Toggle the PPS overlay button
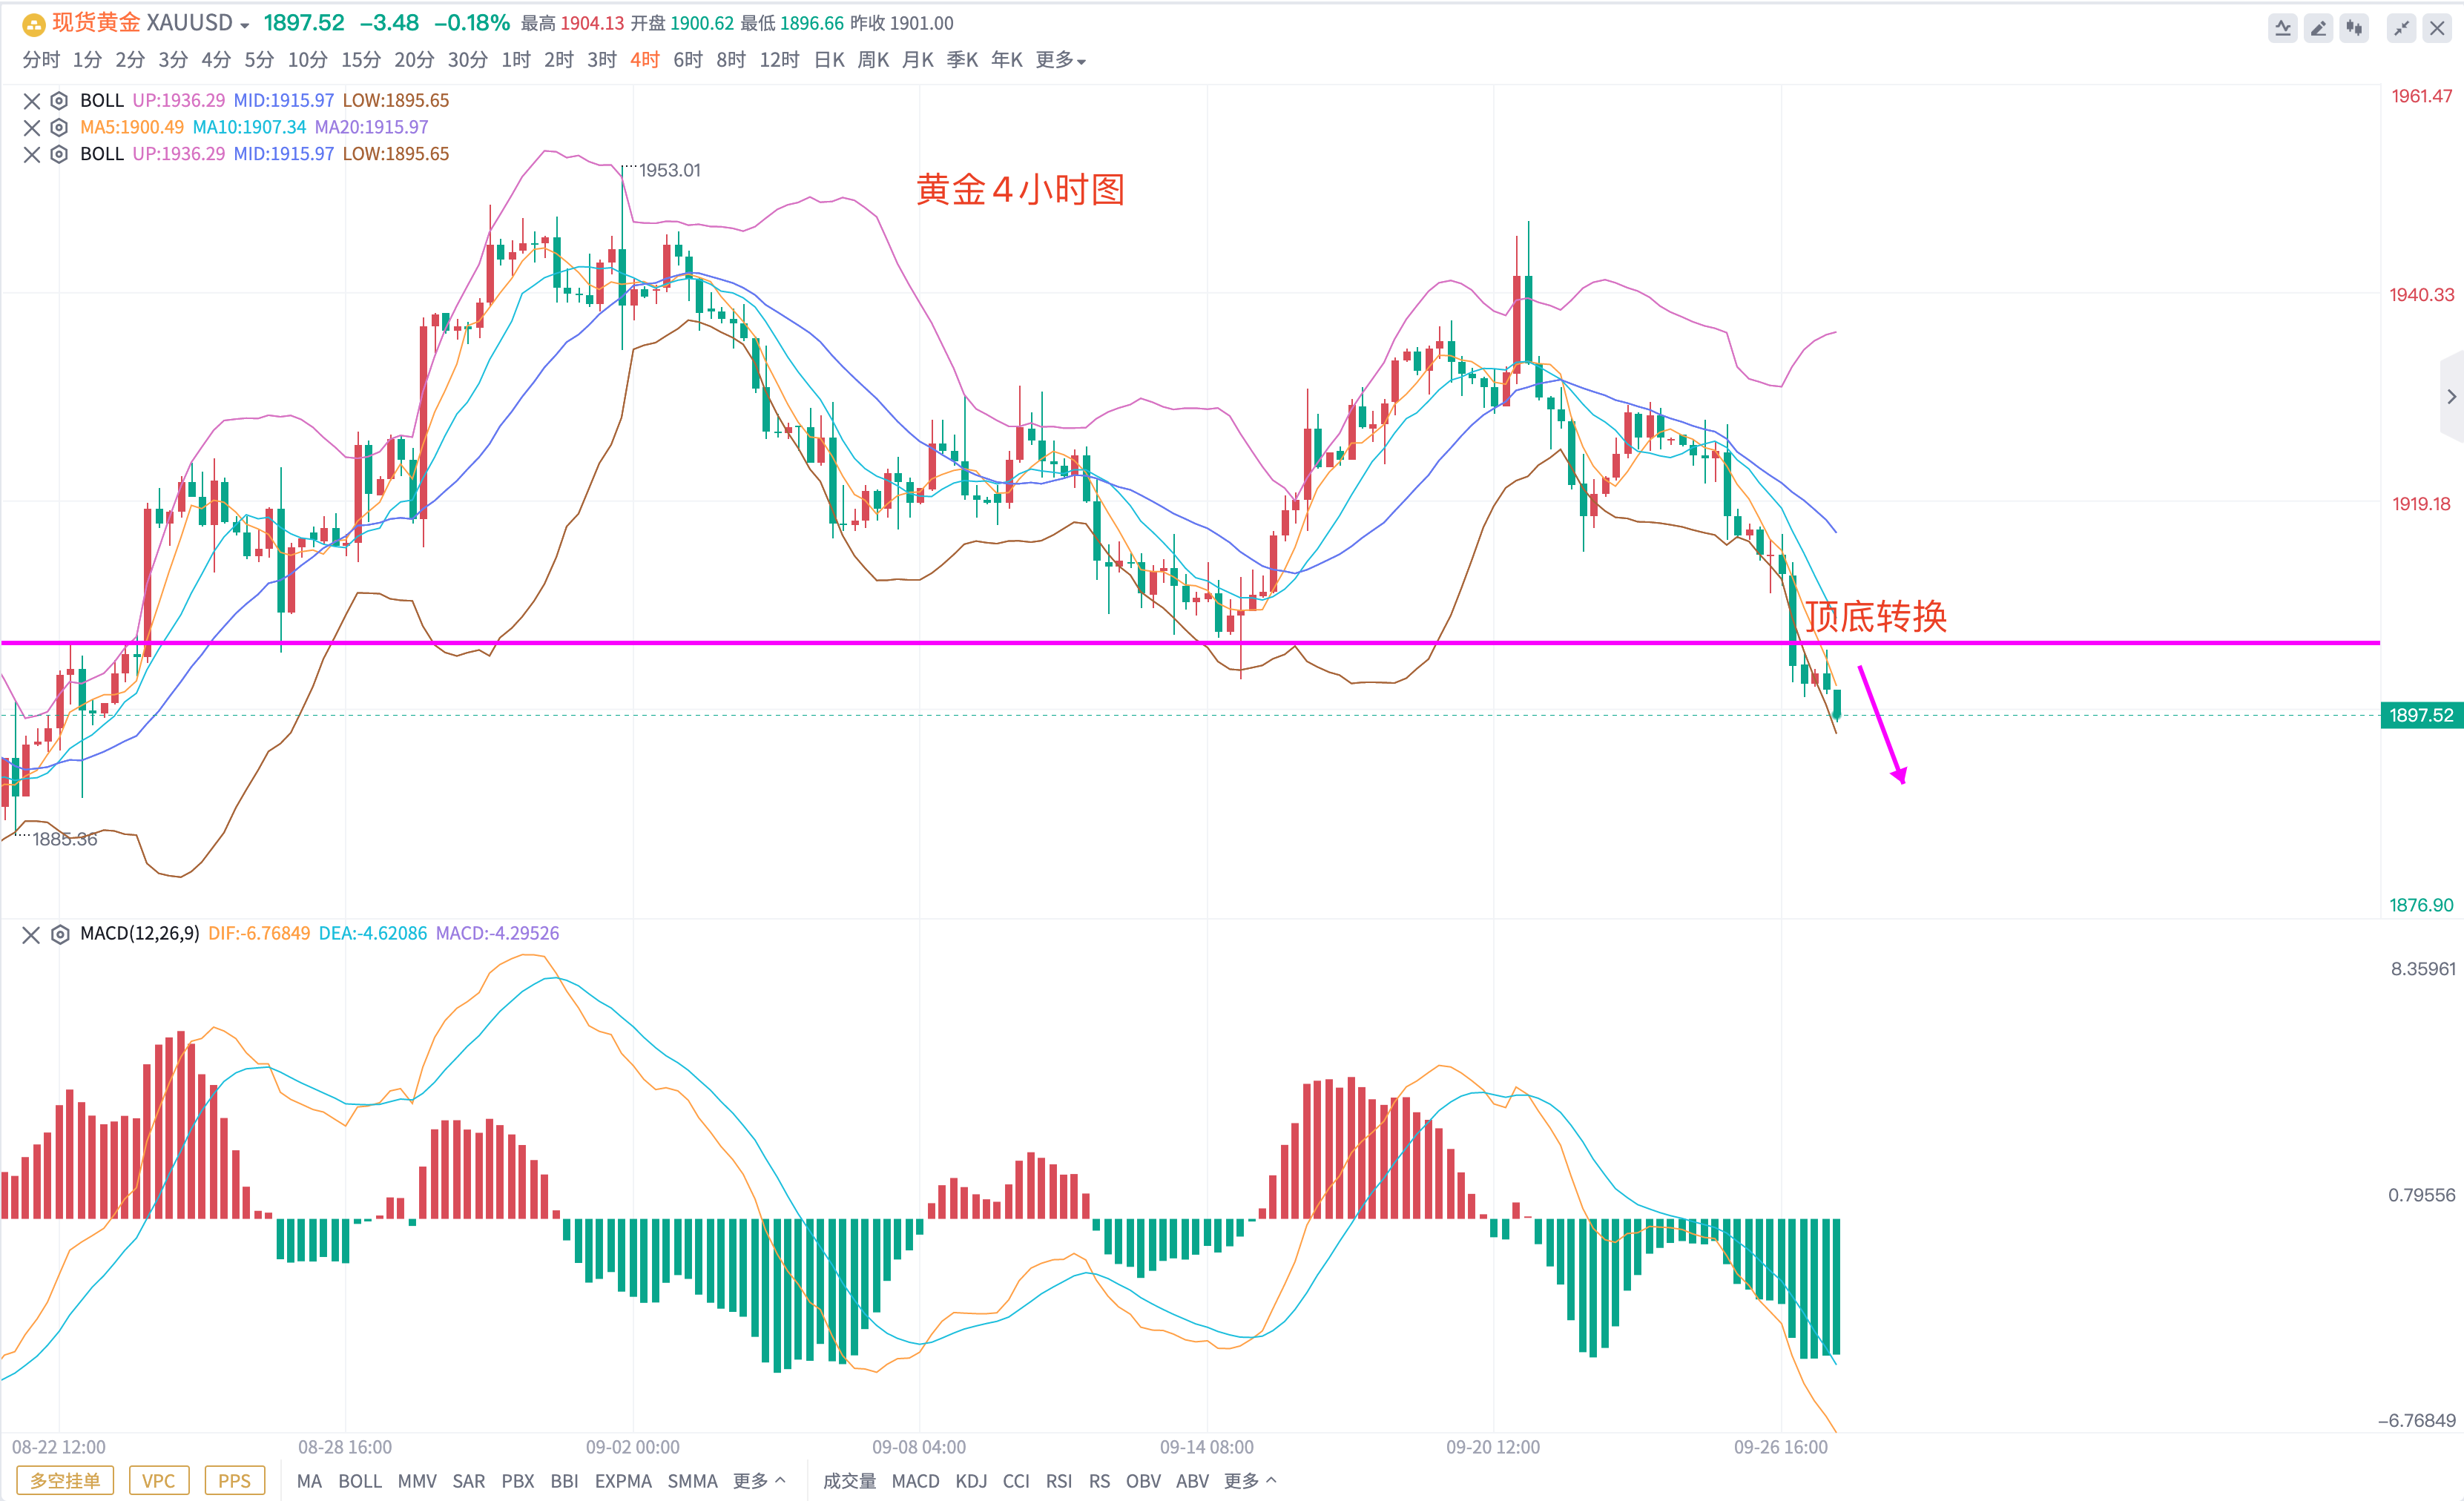Screen dimensions: 2464x1501 click(x=234, y=1480)
